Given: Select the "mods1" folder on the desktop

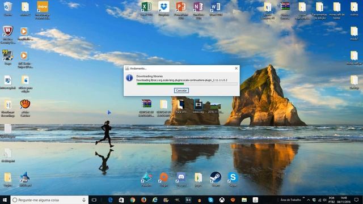Looking at the screenshot, I should tap(354, 33).
